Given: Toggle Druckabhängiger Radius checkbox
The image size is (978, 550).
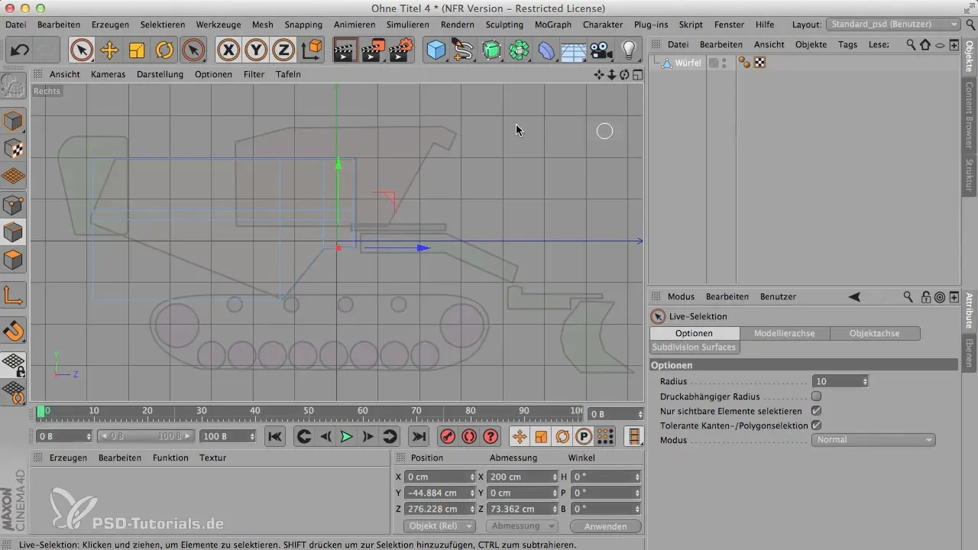Looking at the screenshot, I should pos(816,396).
